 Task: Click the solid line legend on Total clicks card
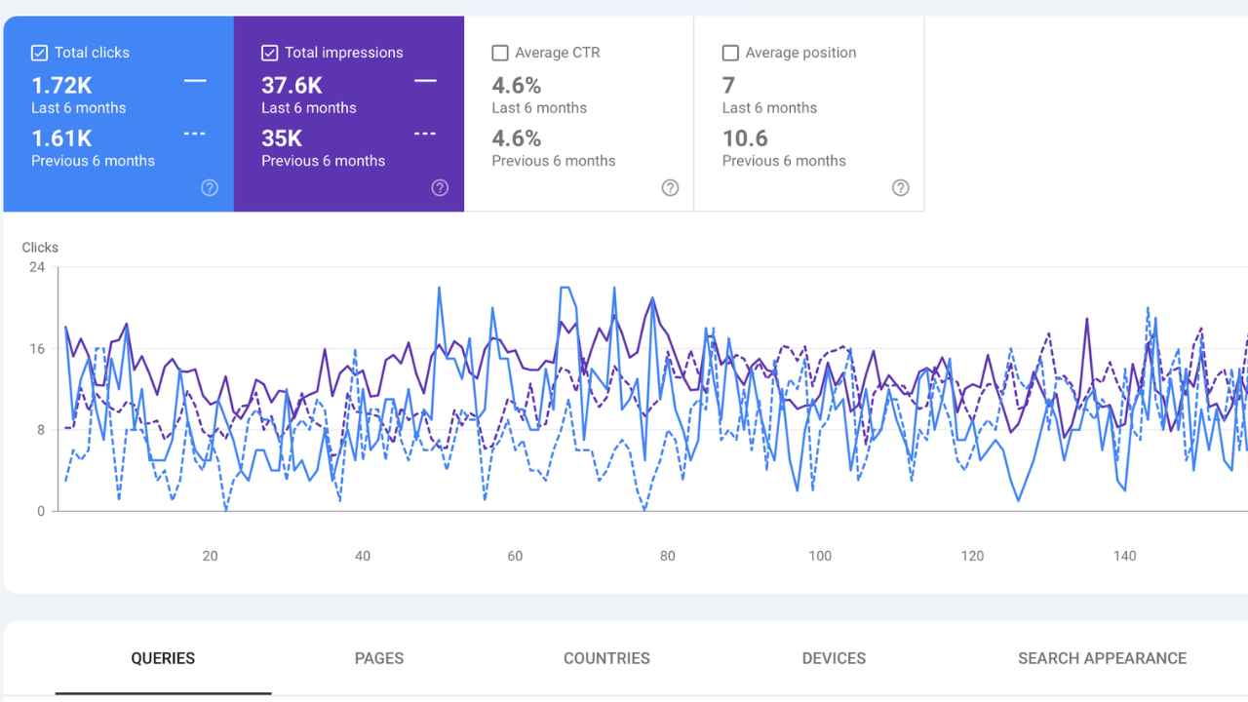coord(195,81)
